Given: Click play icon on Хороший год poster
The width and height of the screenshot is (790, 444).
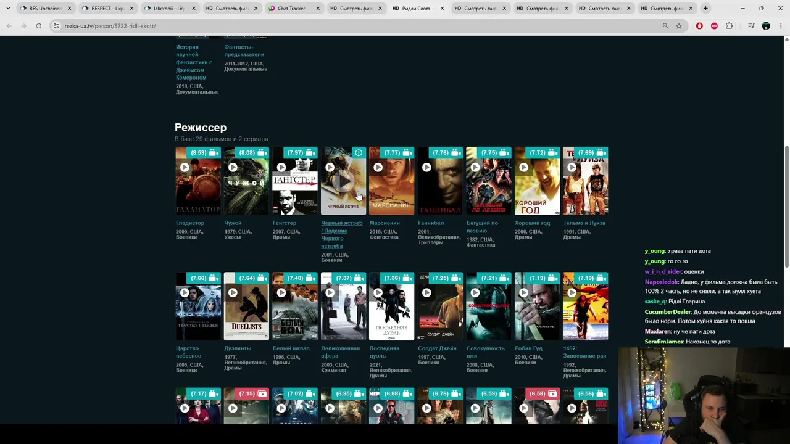Looking at the screenshot, I should click(523, 167).
